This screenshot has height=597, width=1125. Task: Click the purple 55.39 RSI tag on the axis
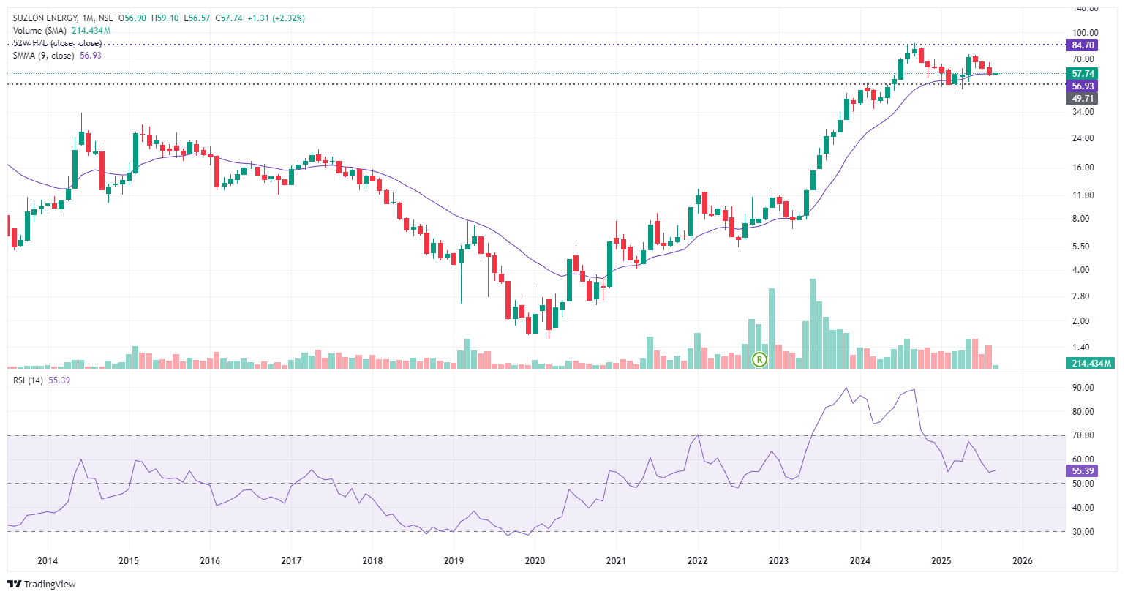click(1083, 471)
